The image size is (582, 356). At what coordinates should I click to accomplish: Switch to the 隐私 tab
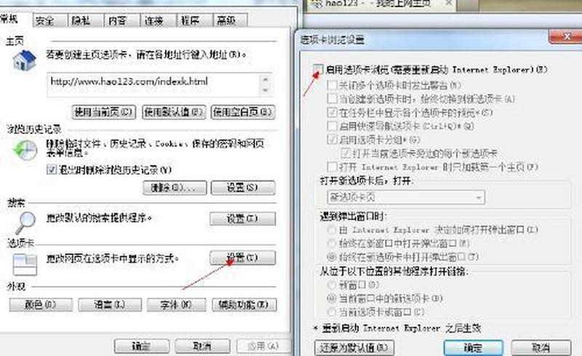pyautogui.click(x=85, y=20)
